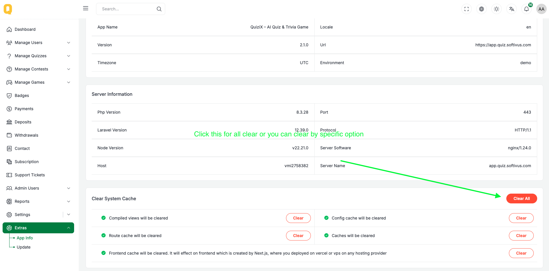Viewport: 549px width, 271px height.
Task: Go to Support Tickets page
Action: 30,175
